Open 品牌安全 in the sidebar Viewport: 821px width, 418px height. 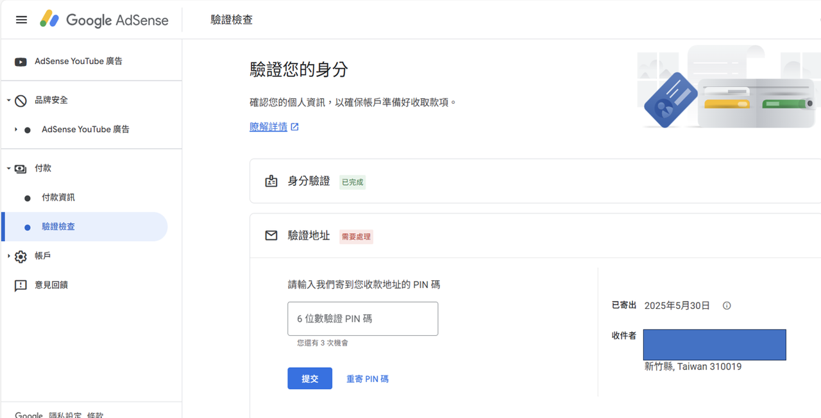pos(51,100)
